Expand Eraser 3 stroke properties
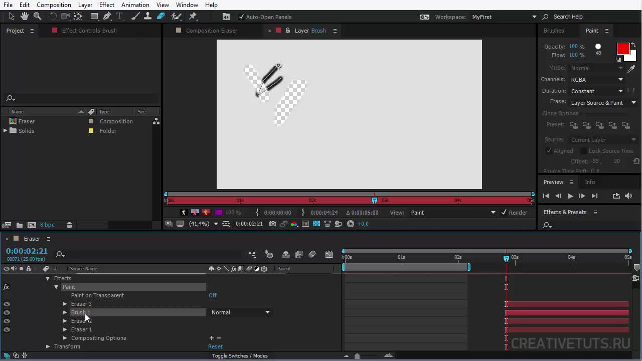Screen dimensions: 642x361 click(x=65, y=304)
